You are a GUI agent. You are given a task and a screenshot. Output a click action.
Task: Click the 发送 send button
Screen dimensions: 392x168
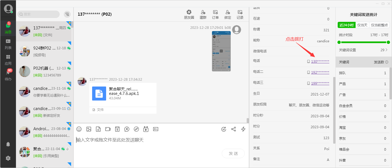coord(233,153)
